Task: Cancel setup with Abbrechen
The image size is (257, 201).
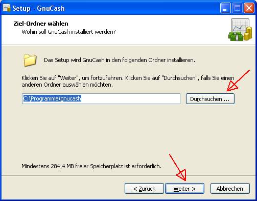Action: (230, 189)
